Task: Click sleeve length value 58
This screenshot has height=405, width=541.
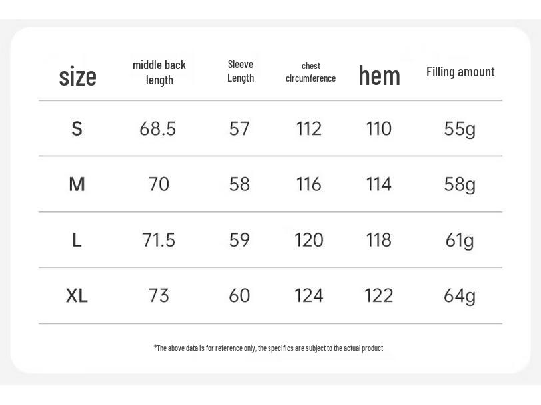Action: 239,184
